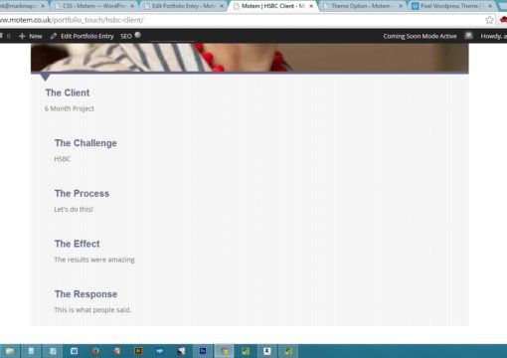This screenshot has height=358, width=507.
Task: Click the plus New icon in admin bar
Action: [x=22, y=36]
